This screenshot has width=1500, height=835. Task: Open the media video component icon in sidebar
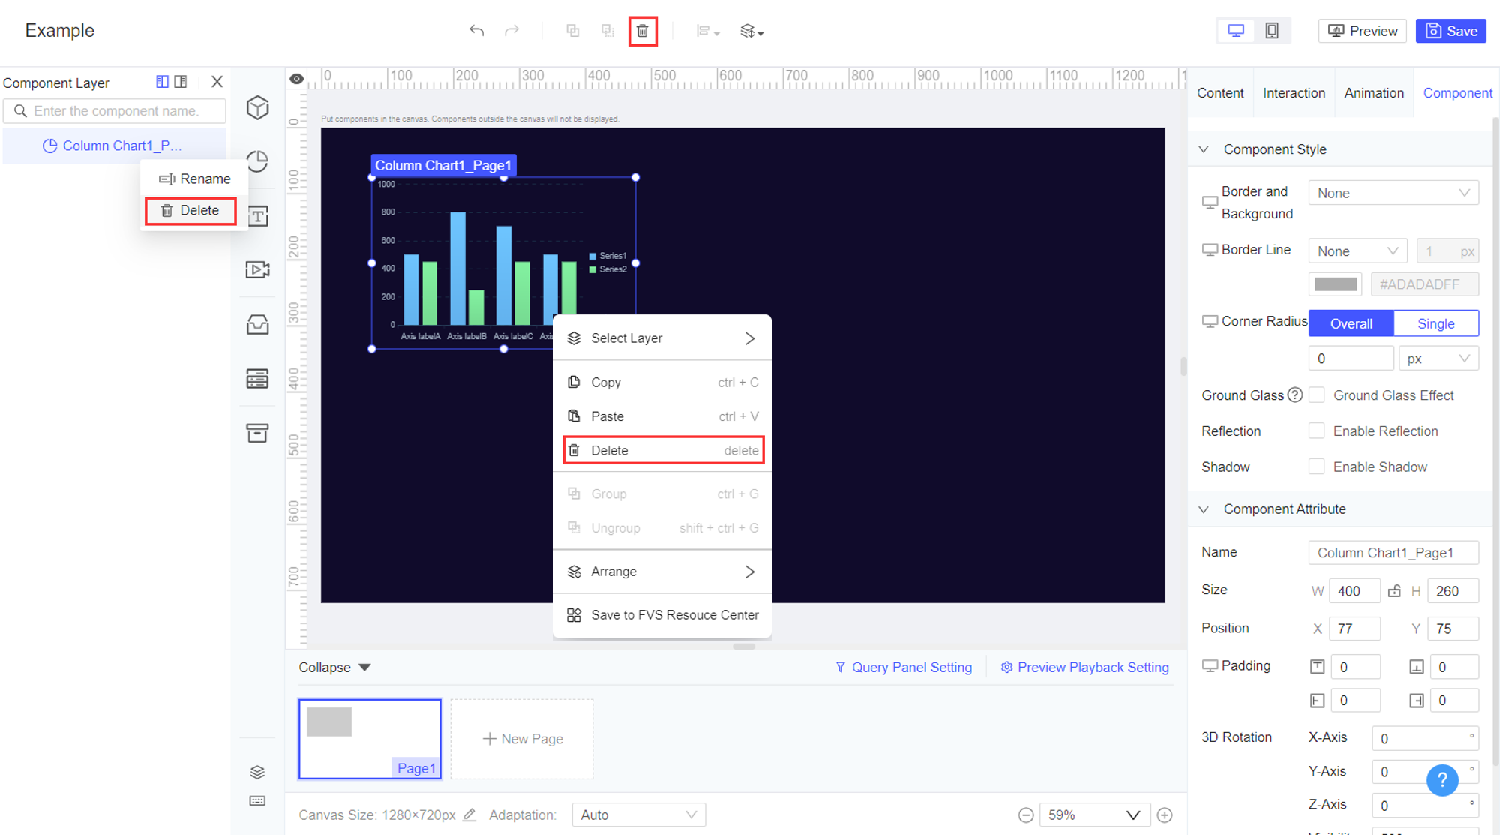coord(257,269)
